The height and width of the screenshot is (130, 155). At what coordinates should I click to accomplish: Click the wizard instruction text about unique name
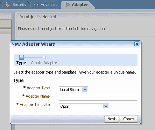(x=75, y=72)
